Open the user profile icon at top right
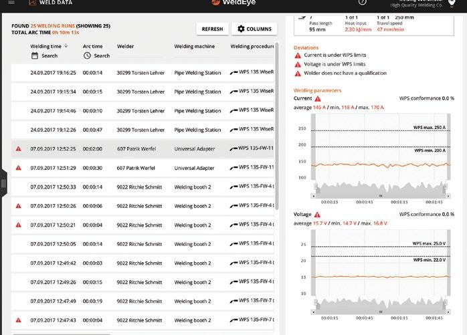This screenshot has width=467, height=335. click(x=452, y=3)
